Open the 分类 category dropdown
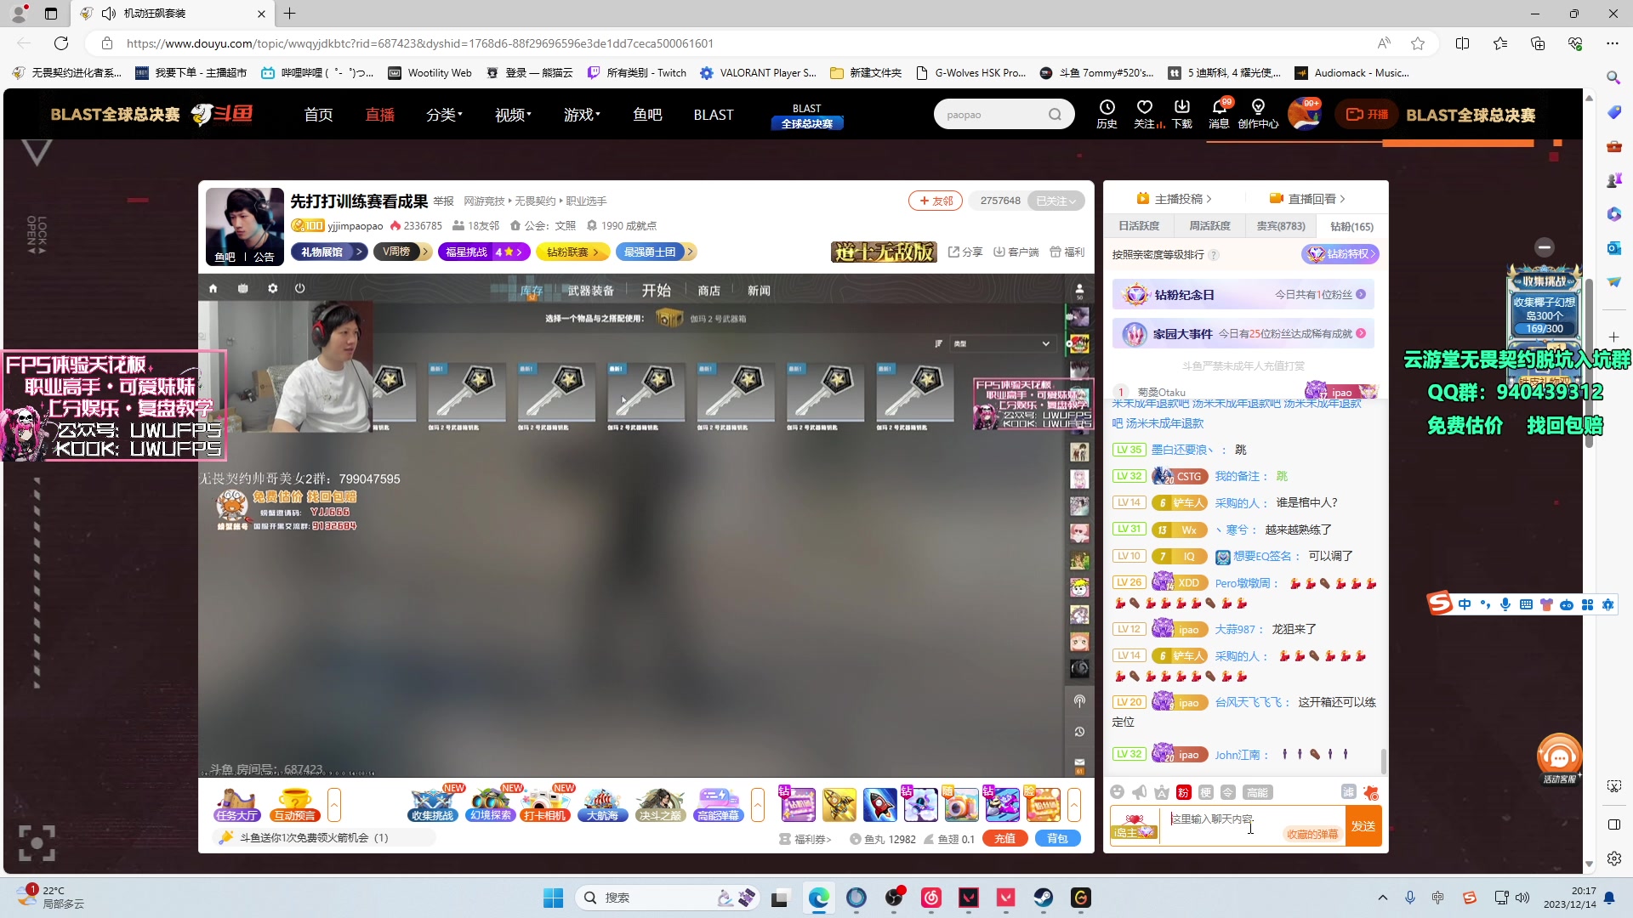This screenshot has width=1633, height=918. point(444,114)
